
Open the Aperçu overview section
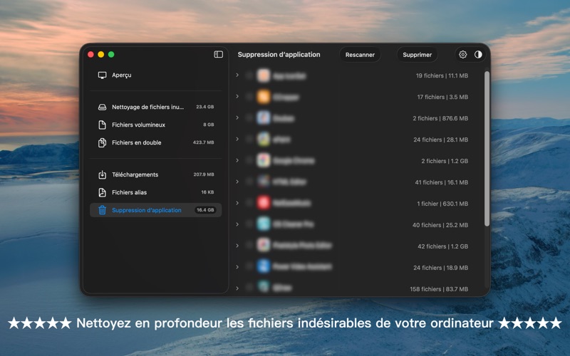tap(155, 75)
